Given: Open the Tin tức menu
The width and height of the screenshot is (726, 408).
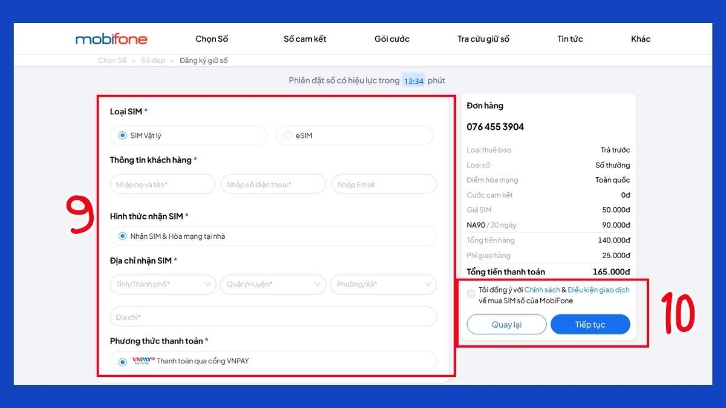Looking at the screenshot, I should click(x=570, y=39).
